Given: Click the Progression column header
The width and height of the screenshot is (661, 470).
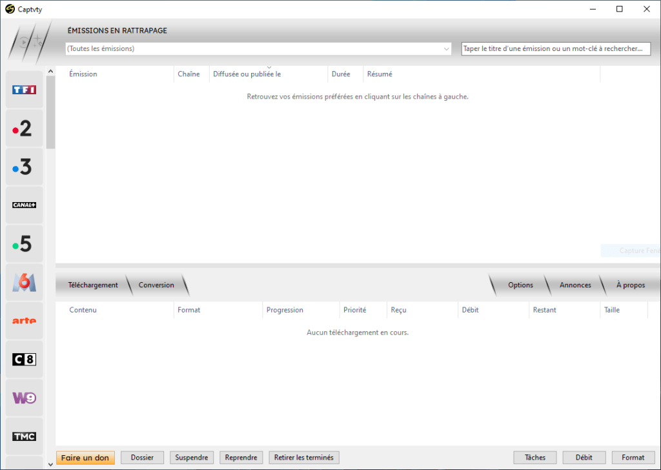Looking at the screenshot, I should click(x=301, y=310).
